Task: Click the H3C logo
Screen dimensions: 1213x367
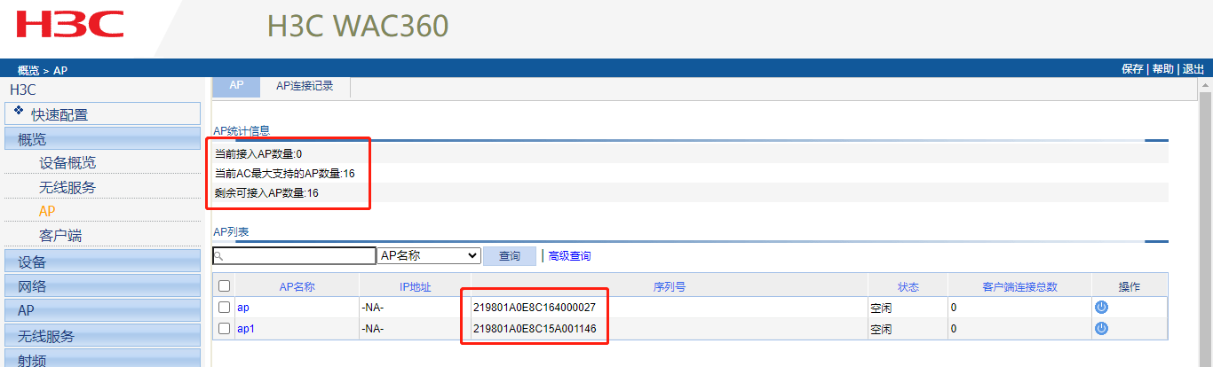Action: point(70,23)
